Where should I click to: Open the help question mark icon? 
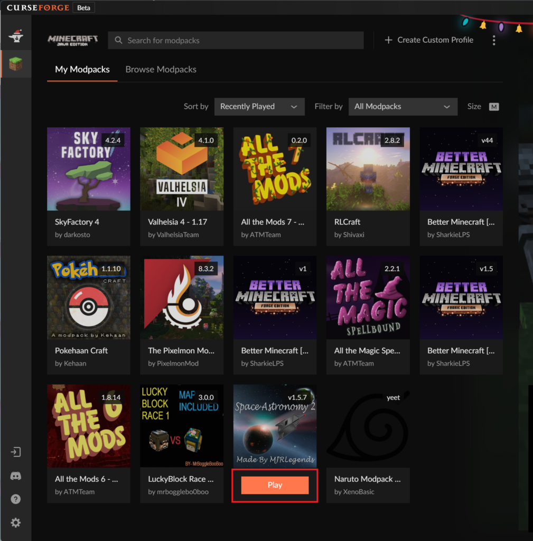16,499
